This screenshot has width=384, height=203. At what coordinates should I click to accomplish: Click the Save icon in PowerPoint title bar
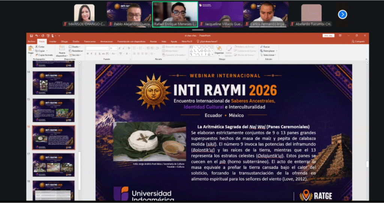click(x=31, y=36)
